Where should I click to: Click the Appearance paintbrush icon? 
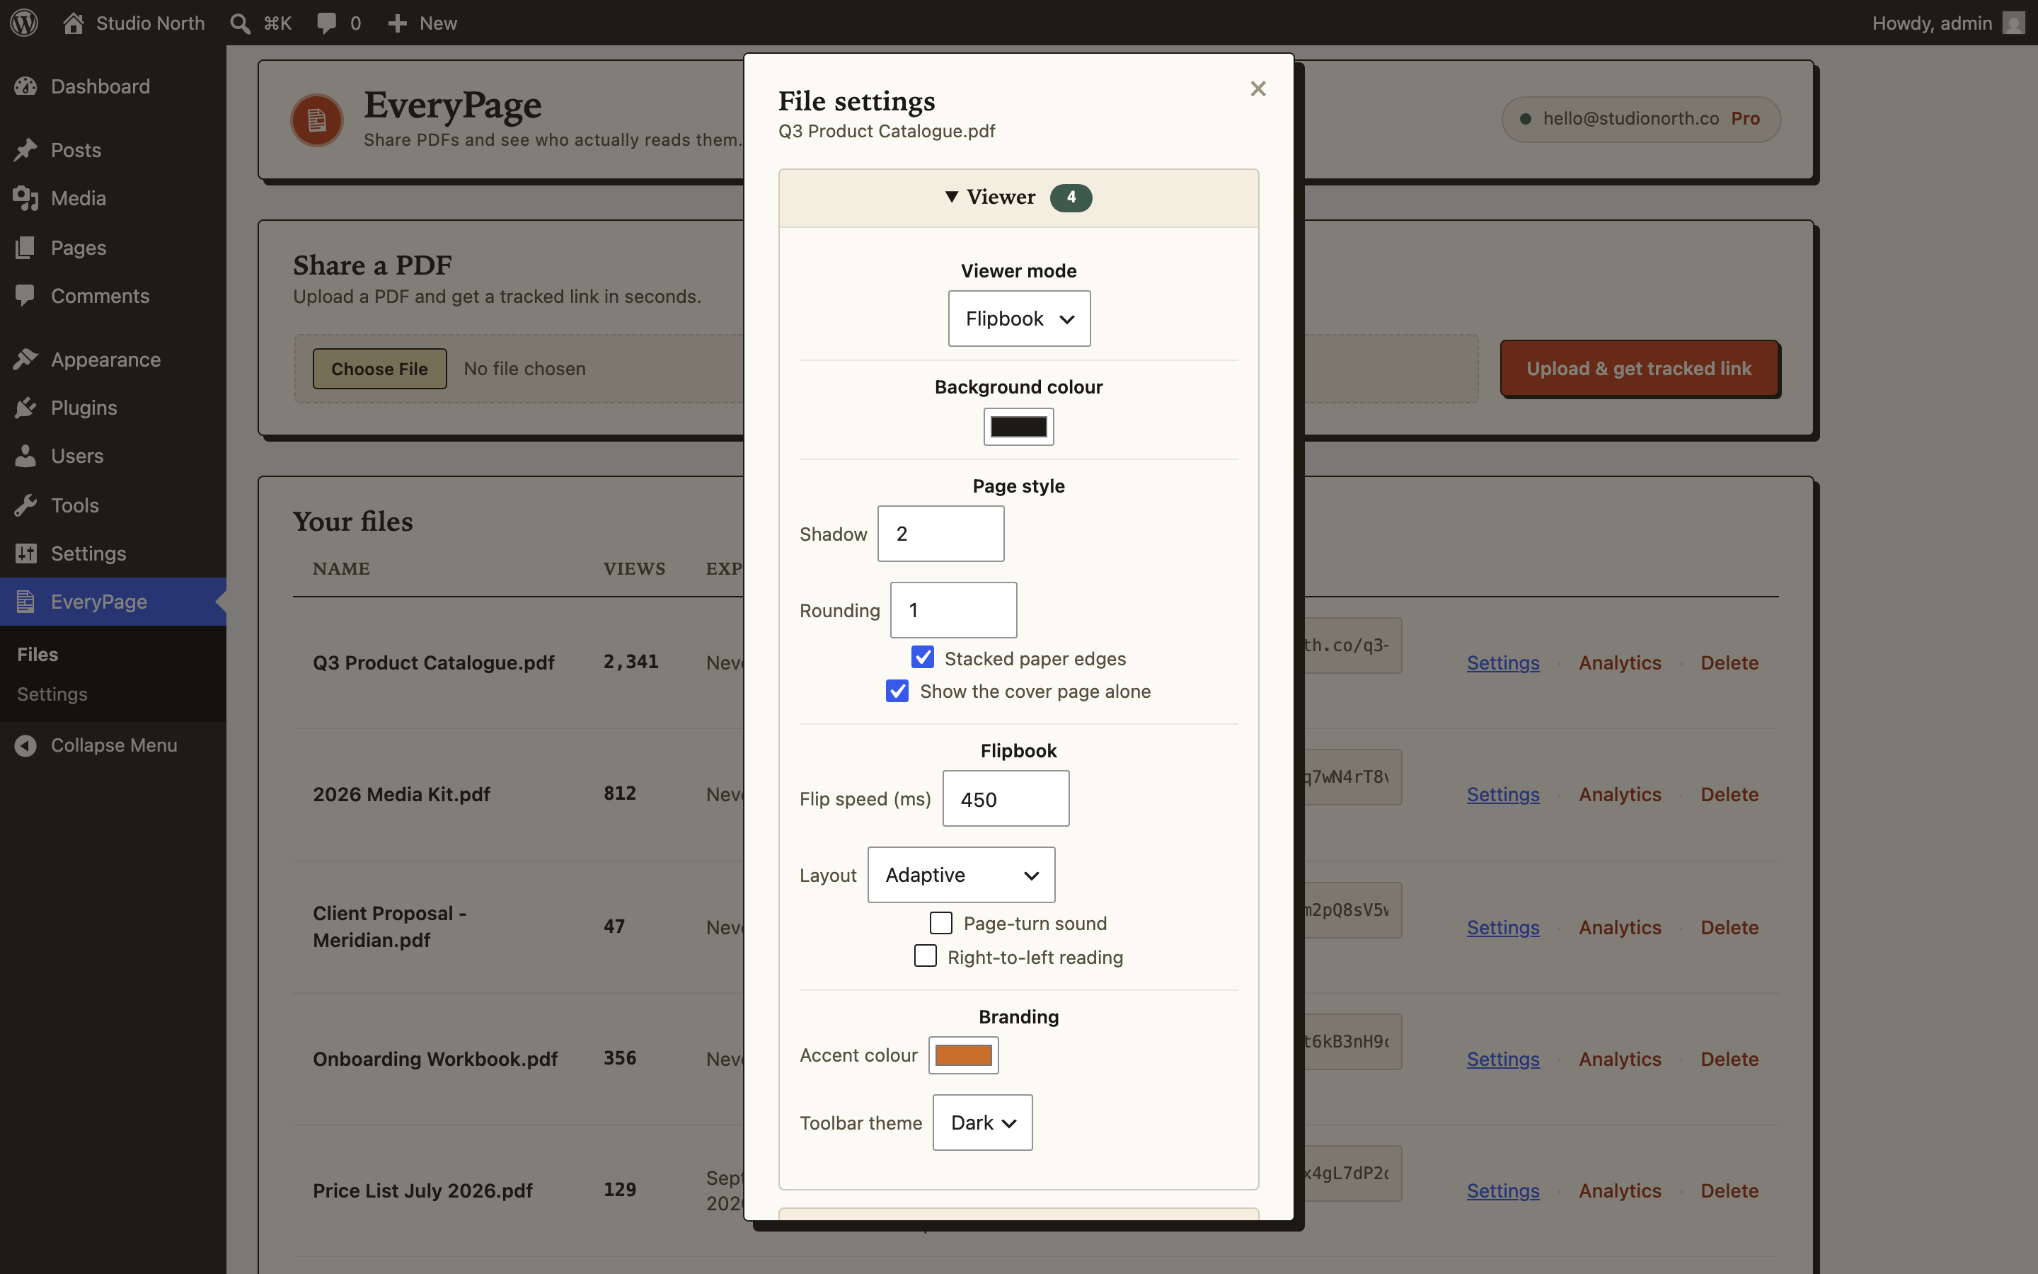[26, 359]
